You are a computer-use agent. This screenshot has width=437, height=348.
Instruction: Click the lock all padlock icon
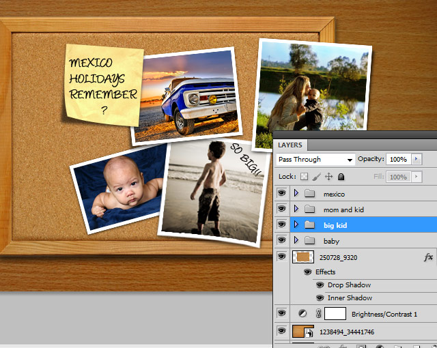coord(341,177)
